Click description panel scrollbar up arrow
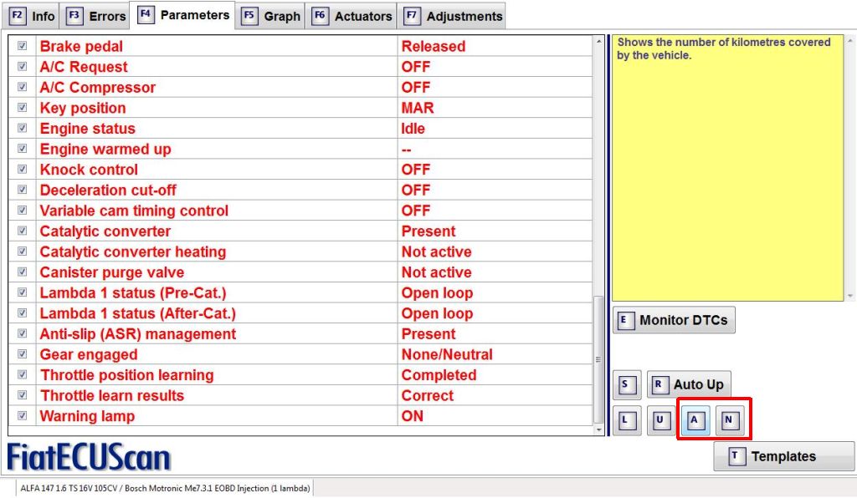 point(850,41)
